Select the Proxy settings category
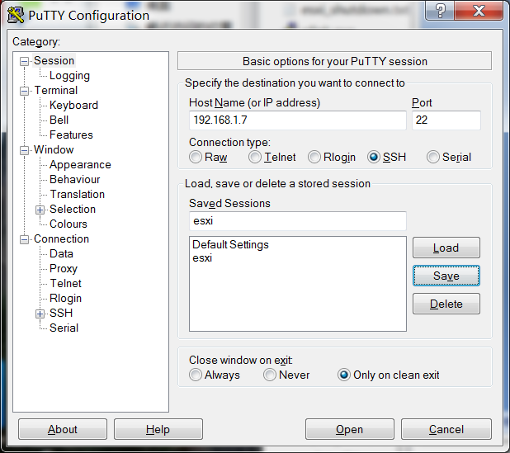The image size is (510, 453). pos(64,269)
